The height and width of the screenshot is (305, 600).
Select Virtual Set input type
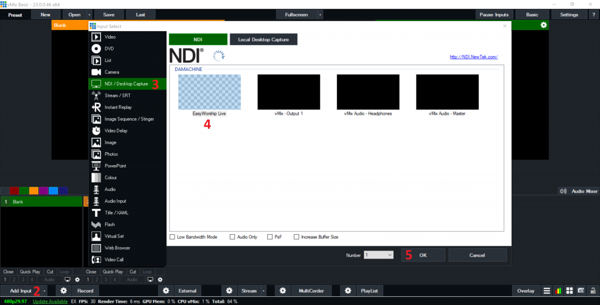pyautogui.click(x=127, y=236)
